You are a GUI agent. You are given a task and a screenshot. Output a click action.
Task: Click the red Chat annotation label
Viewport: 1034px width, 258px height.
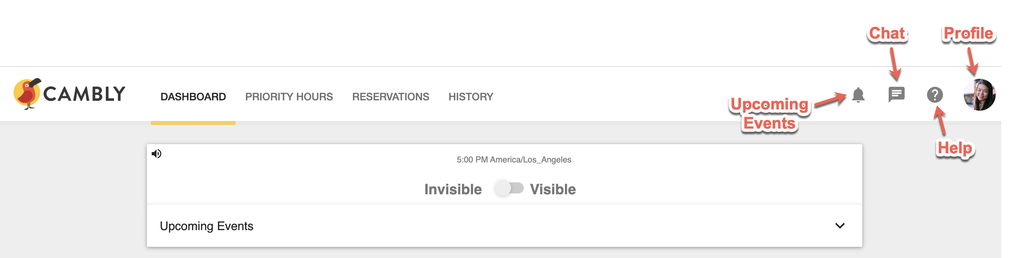[887, 34]
